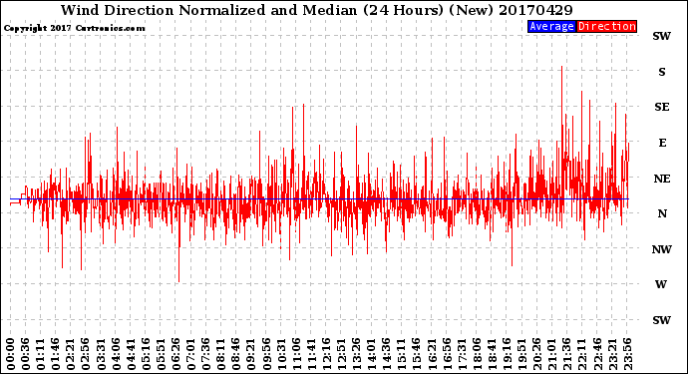Select the "00:36" time axis label
This screenshot has height=374, width=688.
pos(26,354)
